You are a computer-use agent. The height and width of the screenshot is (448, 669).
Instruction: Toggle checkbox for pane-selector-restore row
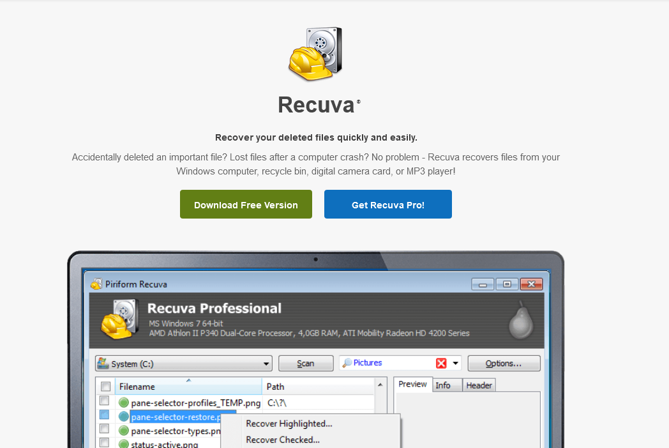pyautogui.click(x=104, y=415)
